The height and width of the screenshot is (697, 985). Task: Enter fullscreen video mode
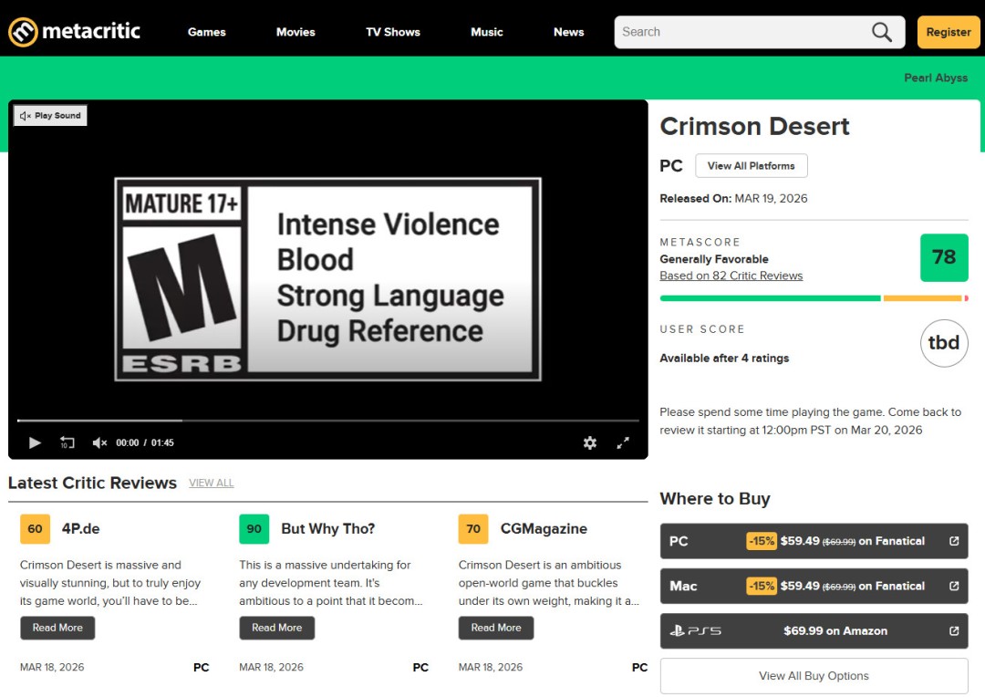pos(623,442)
